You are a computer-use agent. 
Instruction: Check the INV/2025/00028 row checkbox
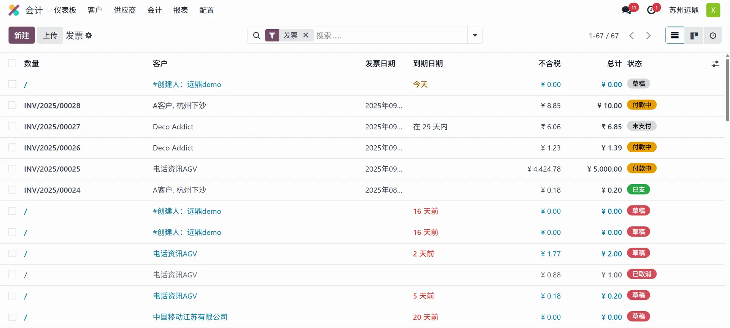(13, 105)
